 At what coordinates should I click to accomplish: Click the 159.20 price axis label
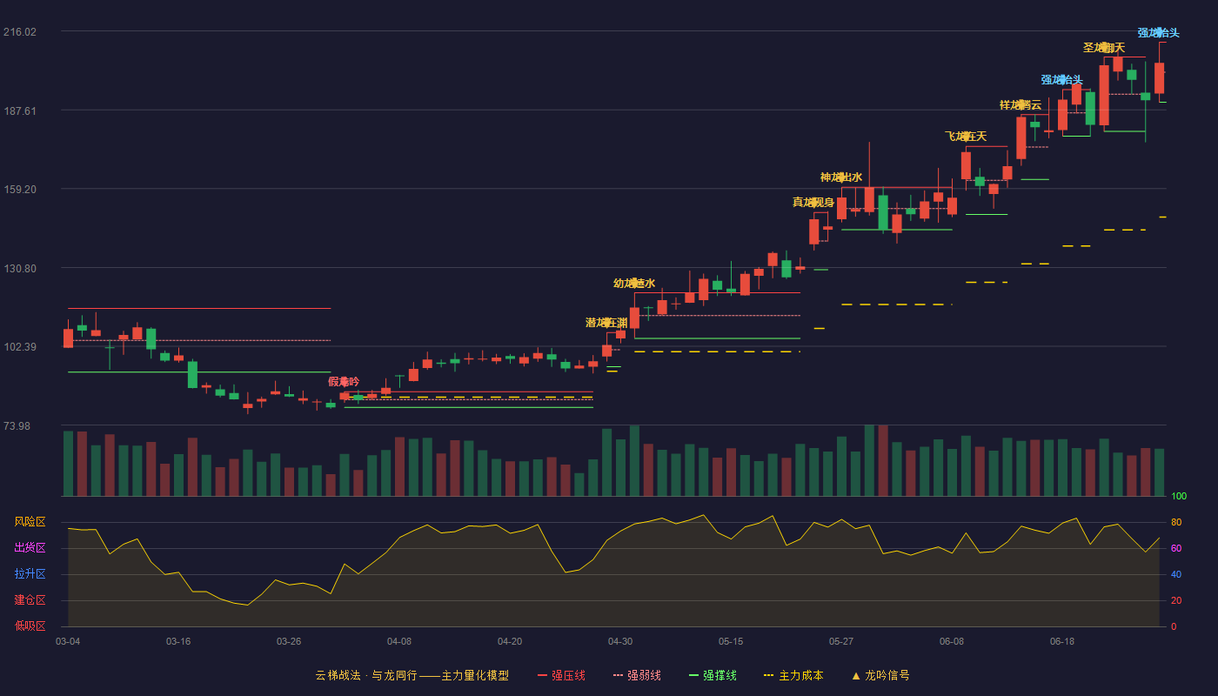click(20, 189)
